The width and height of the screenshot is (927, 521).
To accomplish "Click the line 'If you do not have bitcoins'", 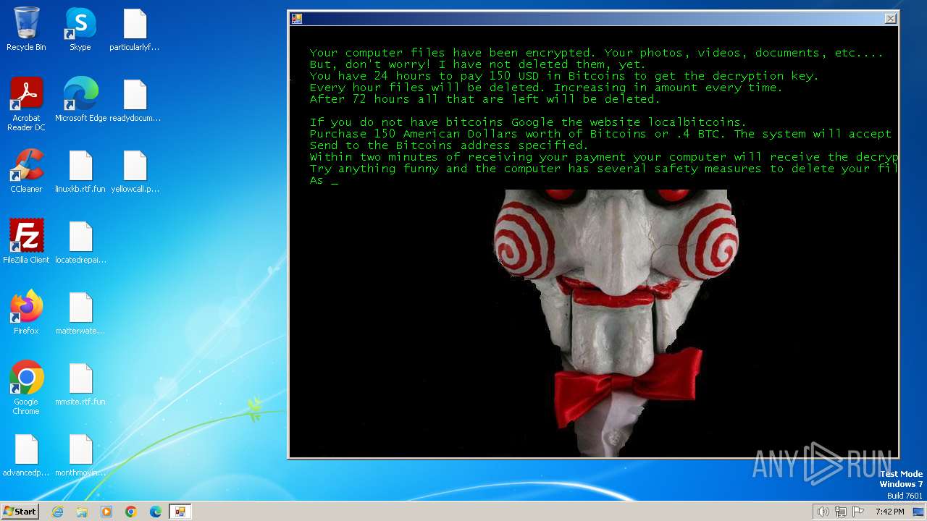I will click(528, 122).
